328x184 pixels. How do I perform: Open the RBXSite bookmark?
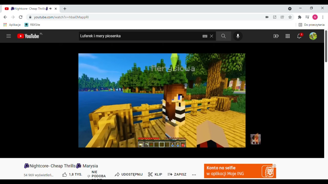click(32, 25)
